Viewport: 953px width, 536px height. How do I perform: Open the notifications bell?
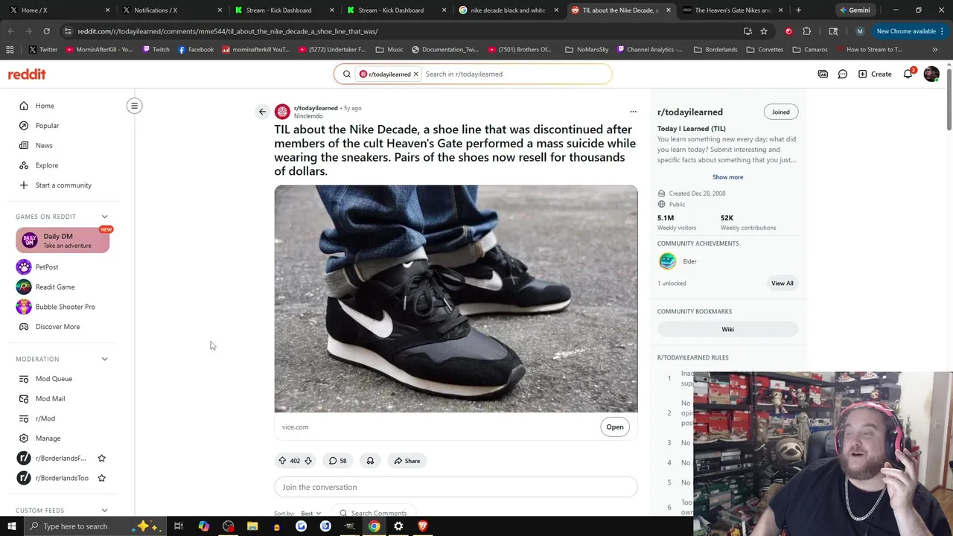click(908, 74)
